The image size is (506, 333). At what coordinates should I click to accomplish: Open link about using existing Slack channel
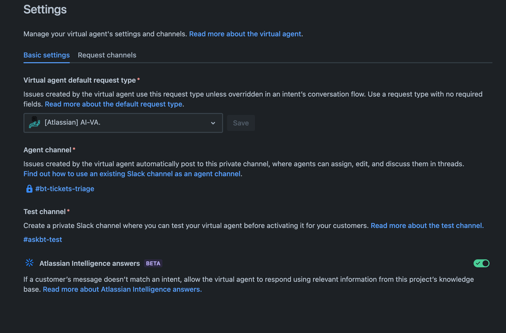tap(132, 174)
